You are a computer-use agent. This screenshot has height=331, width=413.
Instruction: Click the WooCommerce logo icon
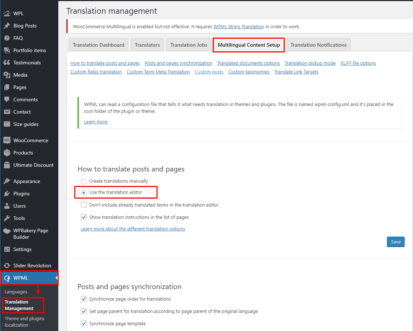click(7, 140)
